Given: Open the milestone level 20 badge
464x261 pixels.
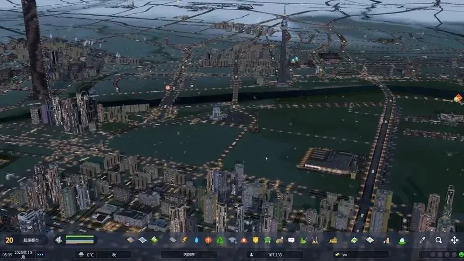Looking at the screenshot, I should tap(9, 240).
